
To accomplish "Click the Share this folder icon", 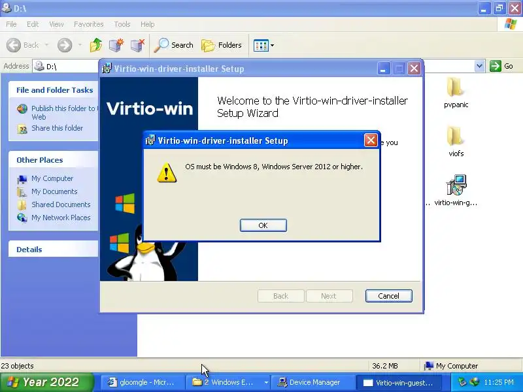I will click(22, 129).
